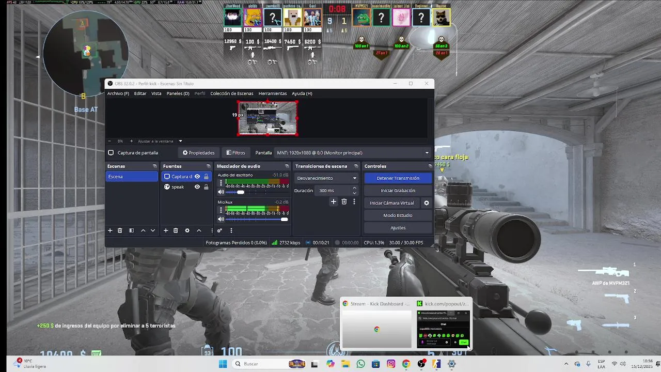Open more source options dots in Fuentes
The width and height of the screenshot is (661, 372).
[212, 230]
